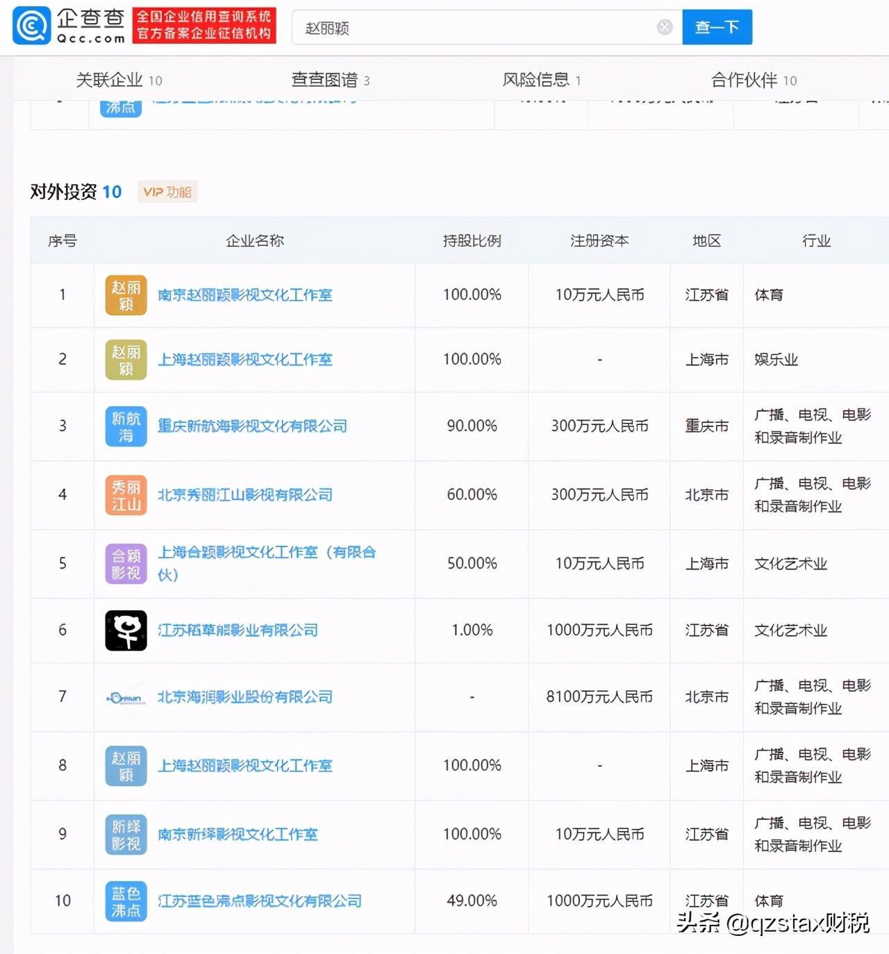The image size is (889, 954).
Task: Open the 合作伙伴 tab
Action: (x=754, y=80)
